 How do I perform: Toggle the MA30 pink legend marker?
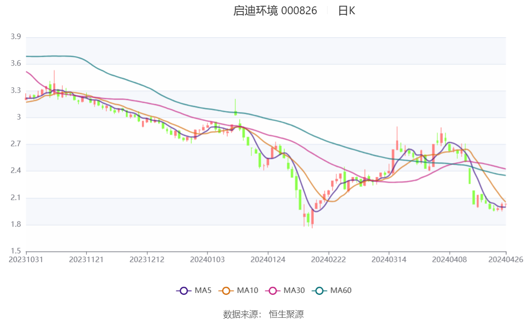273,291
